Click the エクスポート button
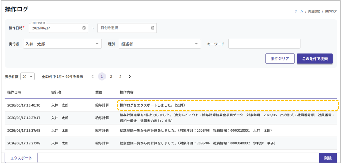 [21, 158]
